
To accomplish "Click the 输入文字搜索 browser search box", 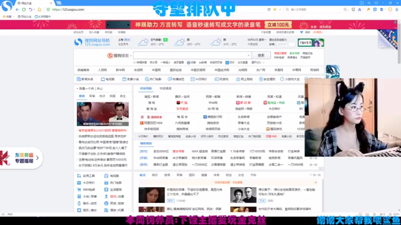I will (x=316, y=9).
